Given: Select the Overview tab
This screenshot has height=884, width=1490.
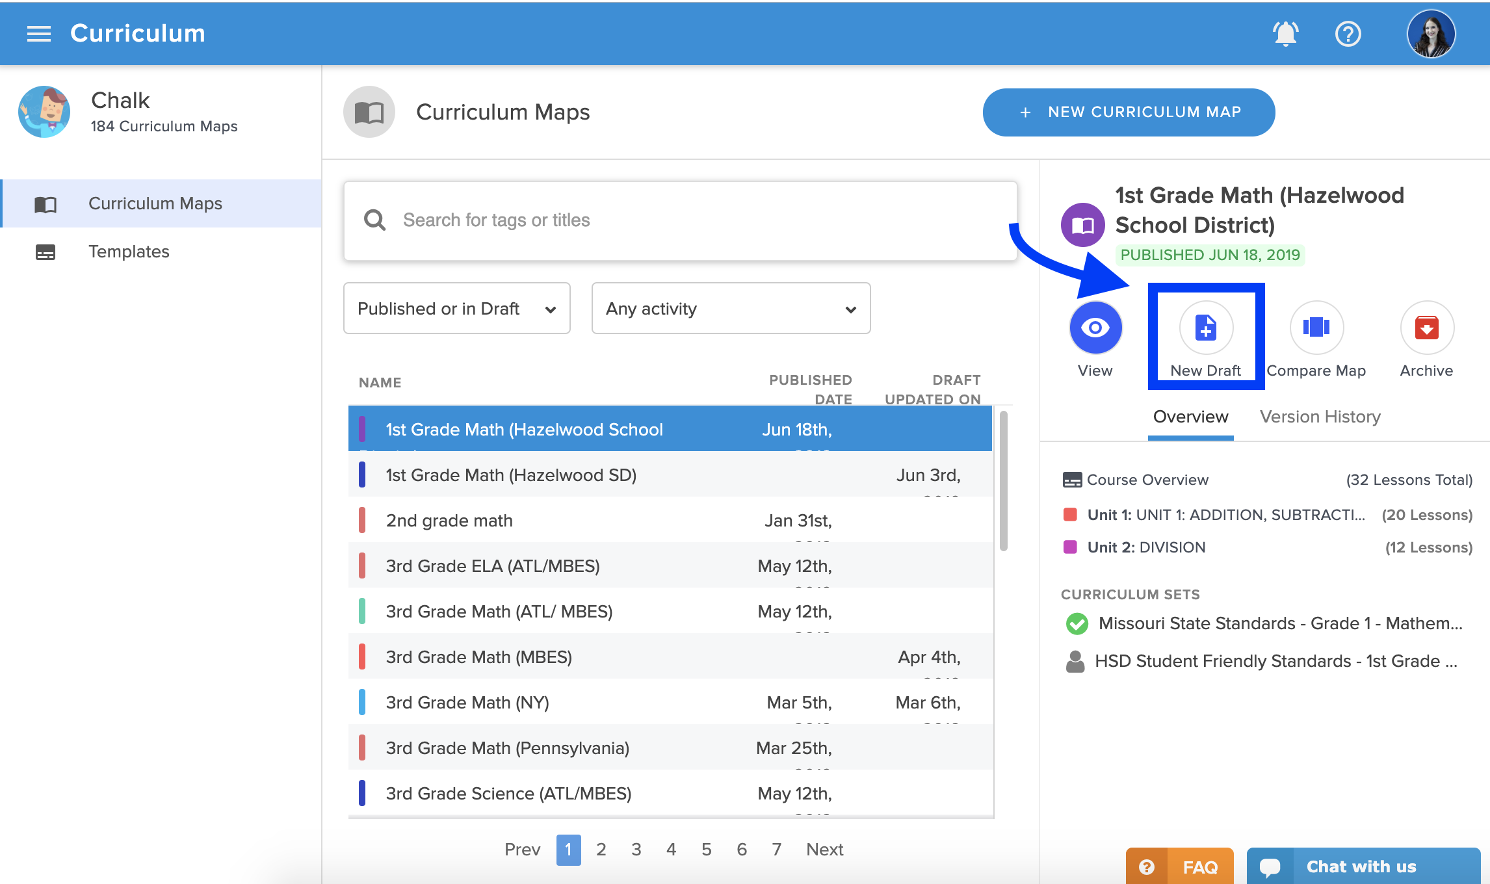Looking at the screenshot, I should [x=1190, y=417].
